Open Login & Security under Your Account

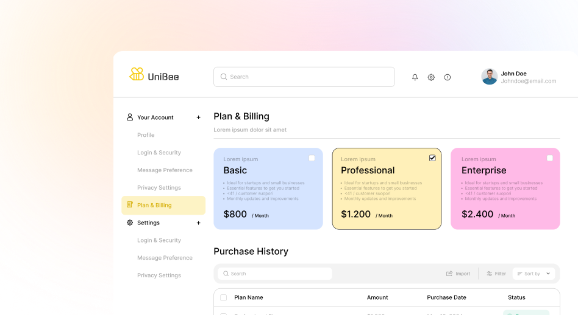[x=159, y=153]
